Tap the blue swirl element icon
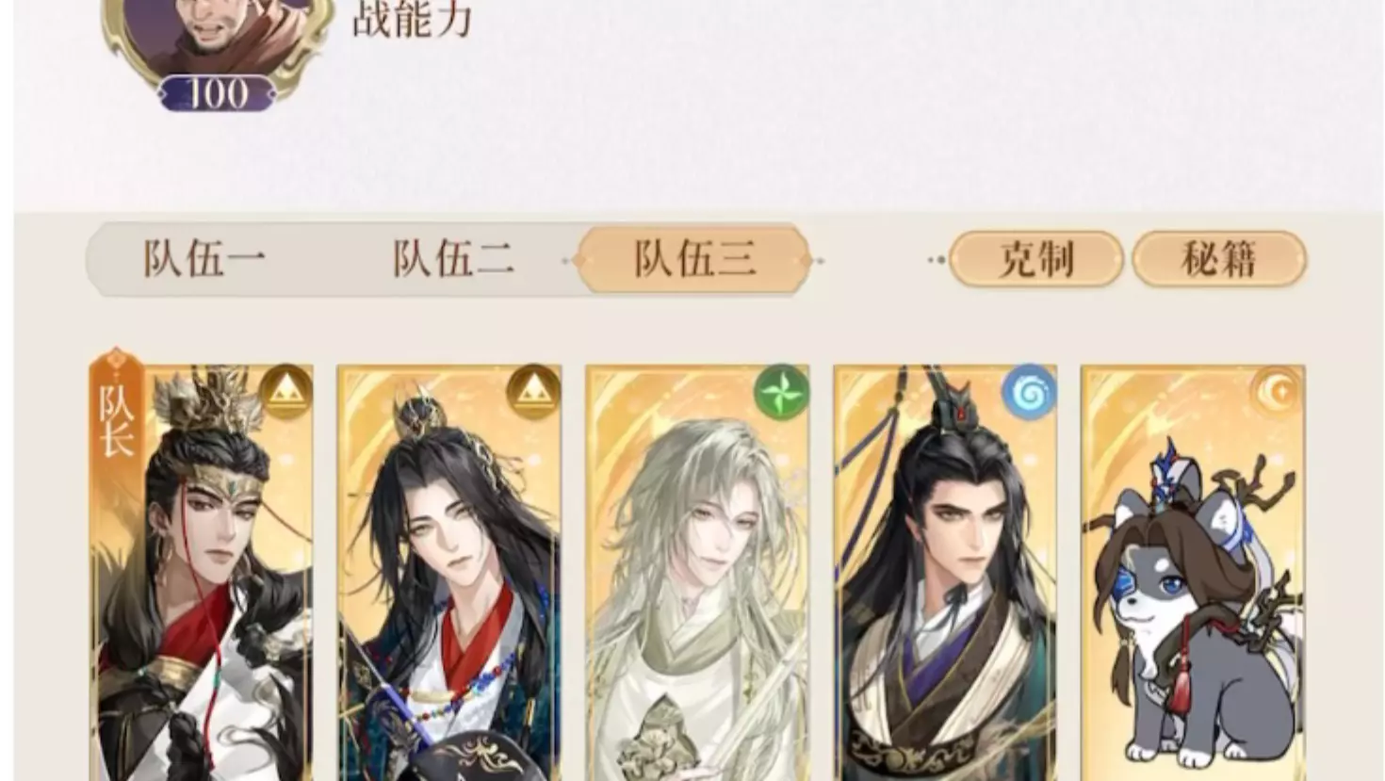 (x=1029, y=392)
